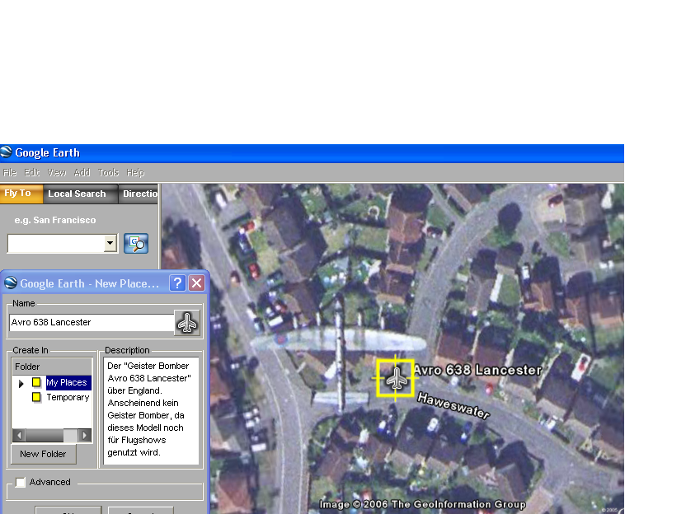Open the Help menu
Screen dimensions: 686x514
point(135,173)
